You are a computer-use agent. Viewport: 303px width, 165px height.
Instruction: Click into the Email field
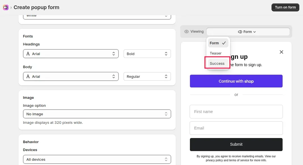[236, 128]
